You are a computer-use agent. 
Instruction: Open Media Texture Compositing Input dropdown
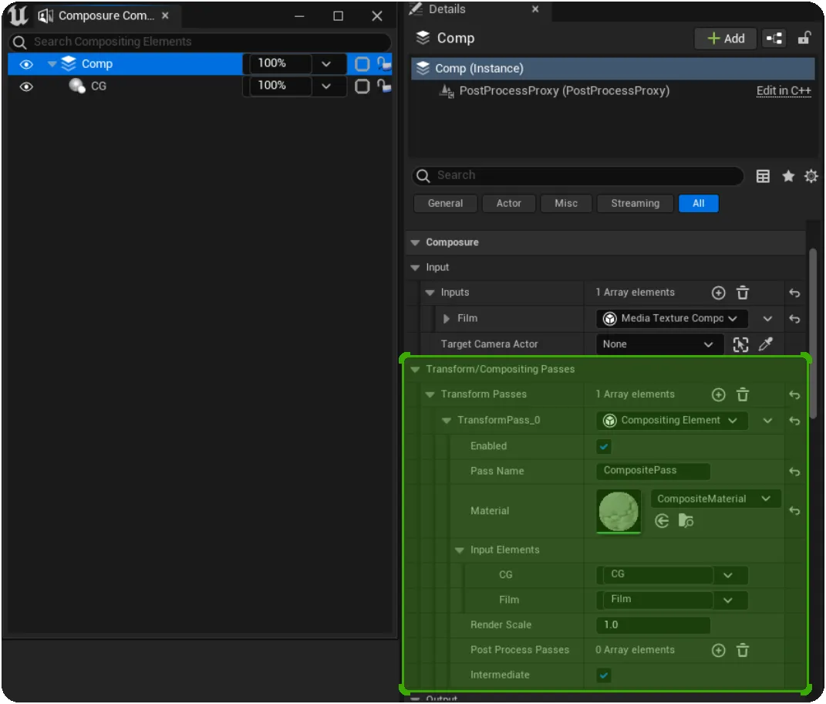point(672,319)
